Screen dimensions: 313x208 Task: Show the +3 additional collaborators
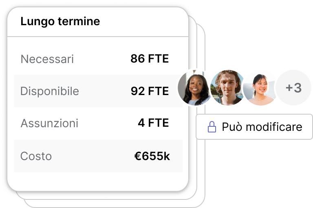coord(293,88)
